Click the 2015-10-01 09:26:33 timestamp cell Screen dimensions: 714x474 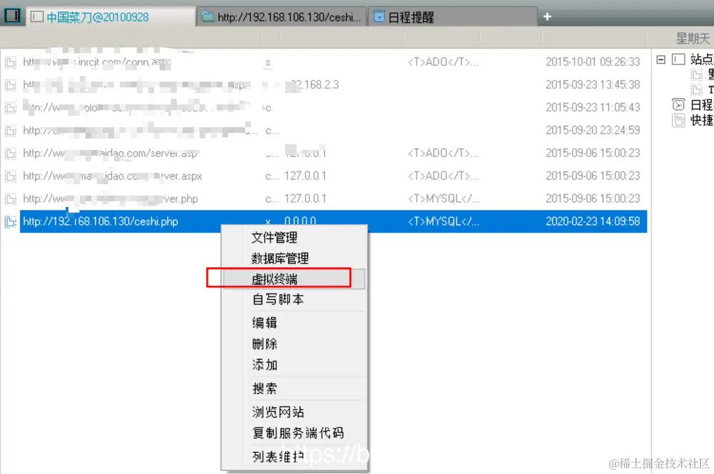coord(593,62)
